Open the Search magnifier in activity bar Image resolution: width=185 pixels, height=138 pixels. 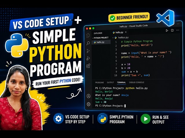point(88,43)
